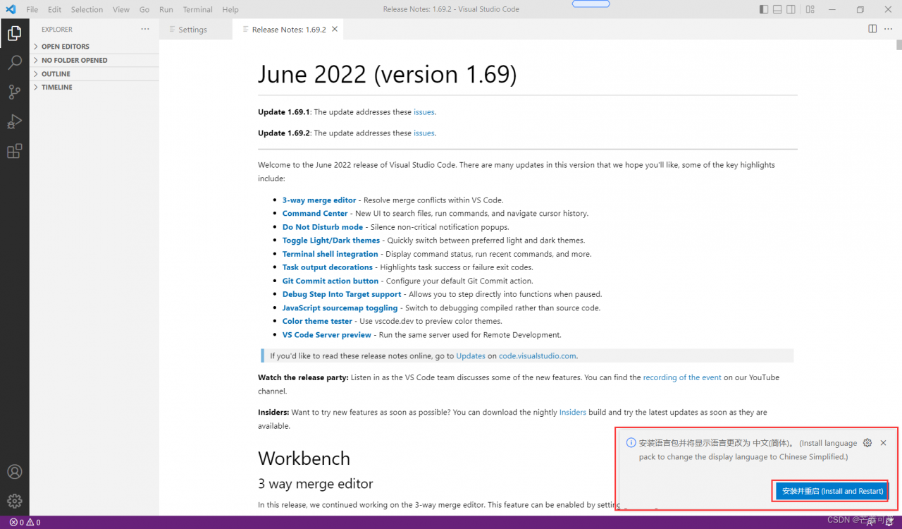Click the errors and warnings status item
The image size is (902, 529).
click(x=25, y=523)
